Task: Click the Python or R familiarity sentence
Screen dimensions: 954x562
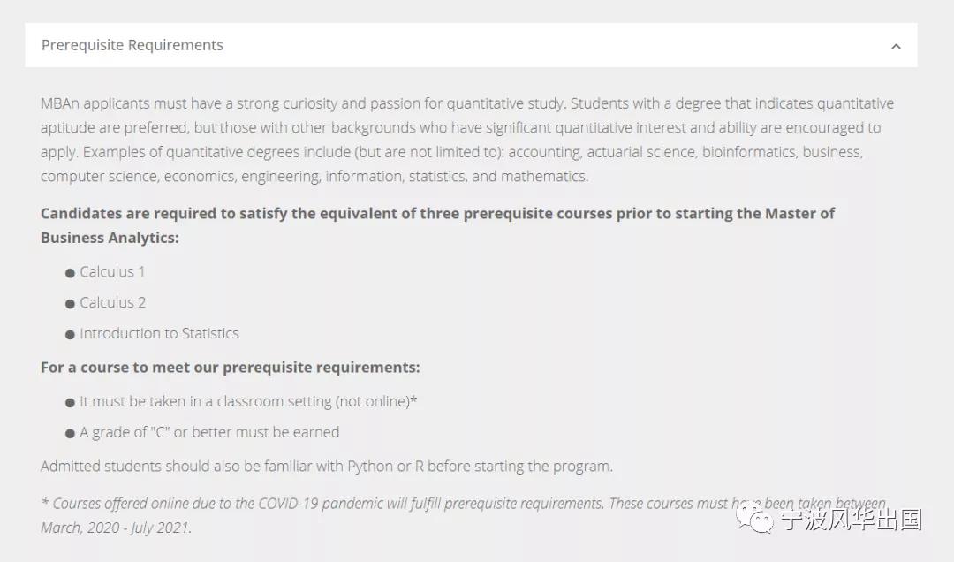Action: [327, 467]
